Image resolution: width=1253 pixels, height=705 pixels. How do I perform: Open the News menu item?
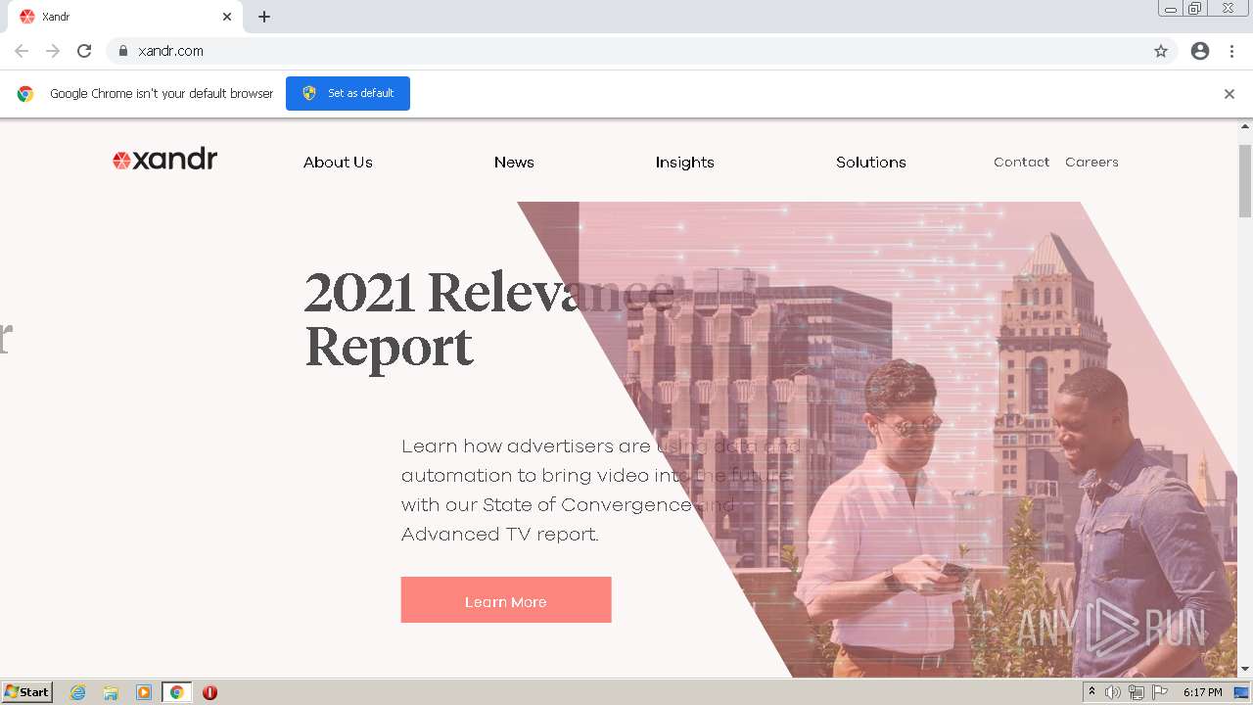tap(514, 163)
